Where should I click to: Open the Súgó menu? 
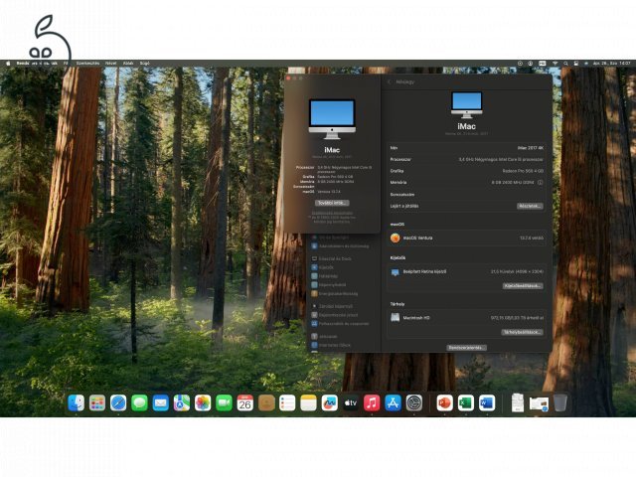(145, 64)
